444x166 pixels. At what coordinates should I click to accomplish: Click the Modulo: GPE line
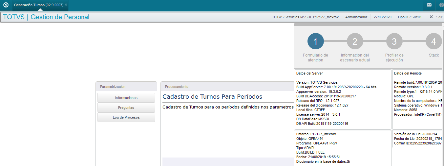404,96
